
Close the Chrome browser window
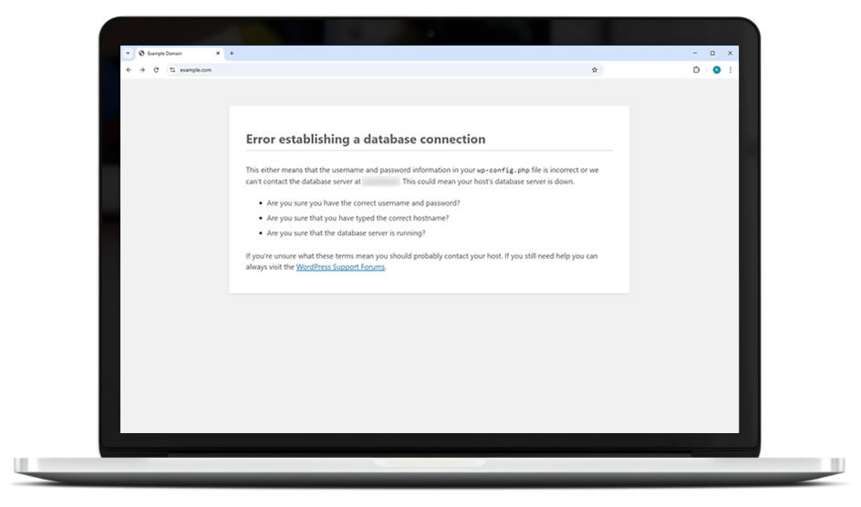[x=730, y=53]
